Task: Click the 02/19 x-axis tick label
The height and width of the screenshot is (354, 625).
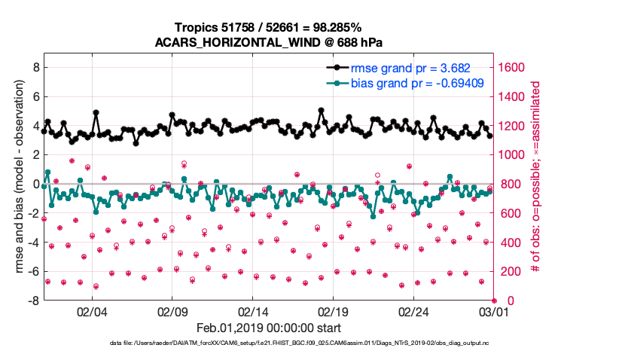Action: 334,312
